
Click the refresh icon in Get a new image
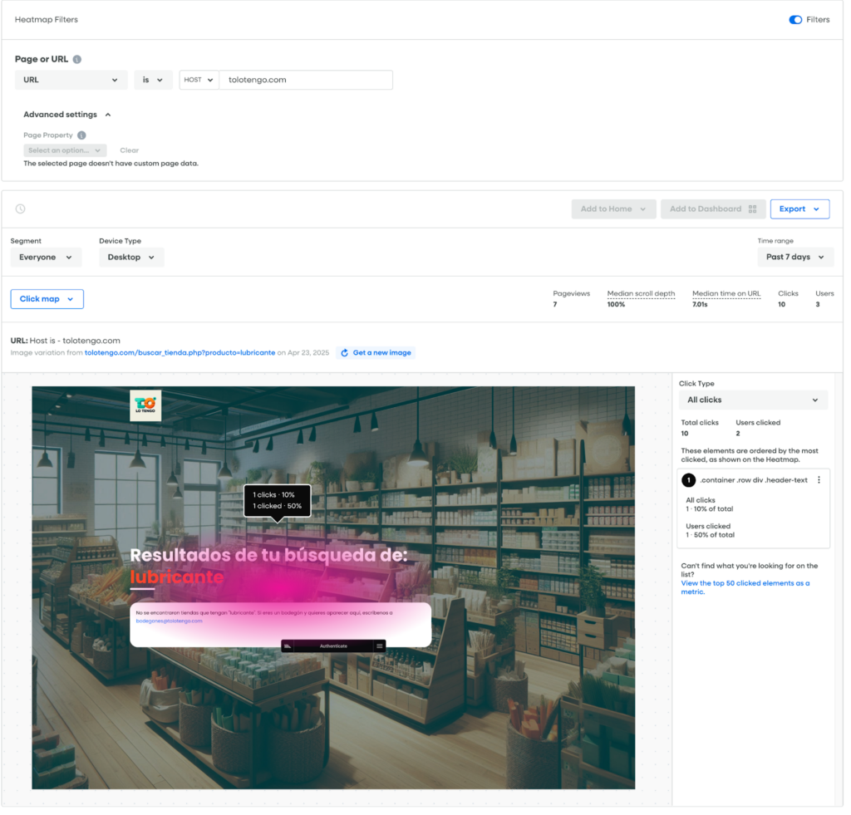[x=344, y=353]
